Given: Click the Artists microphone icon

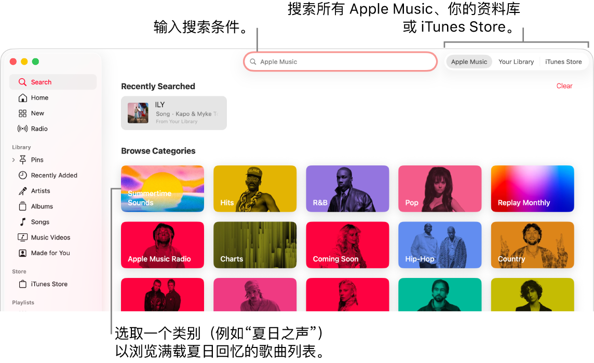Looking at the screenshot, I should [x=23, y=191].
